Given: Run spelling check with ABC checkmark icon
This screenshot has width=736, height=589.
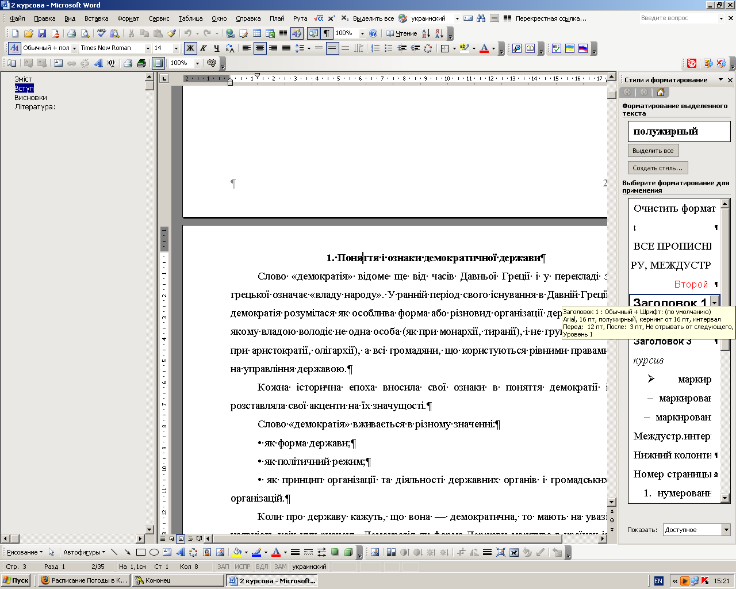Looking at the screenshot, I should [x=102, y=33].
